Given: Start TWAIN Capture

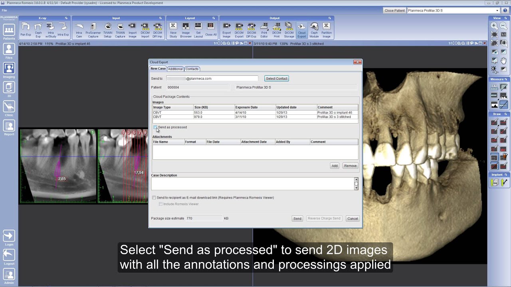Looking at the screenshot, I should pyautogui.click(x=120, y=30).
